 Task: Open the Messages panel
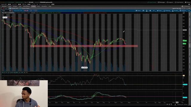pyautogui.click(x=161, y=2)
